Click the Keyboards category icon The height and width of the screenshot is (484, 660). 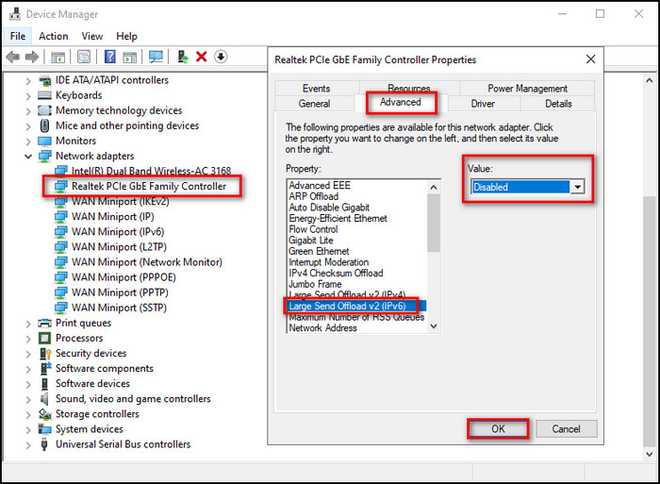[x=44, y=95]
